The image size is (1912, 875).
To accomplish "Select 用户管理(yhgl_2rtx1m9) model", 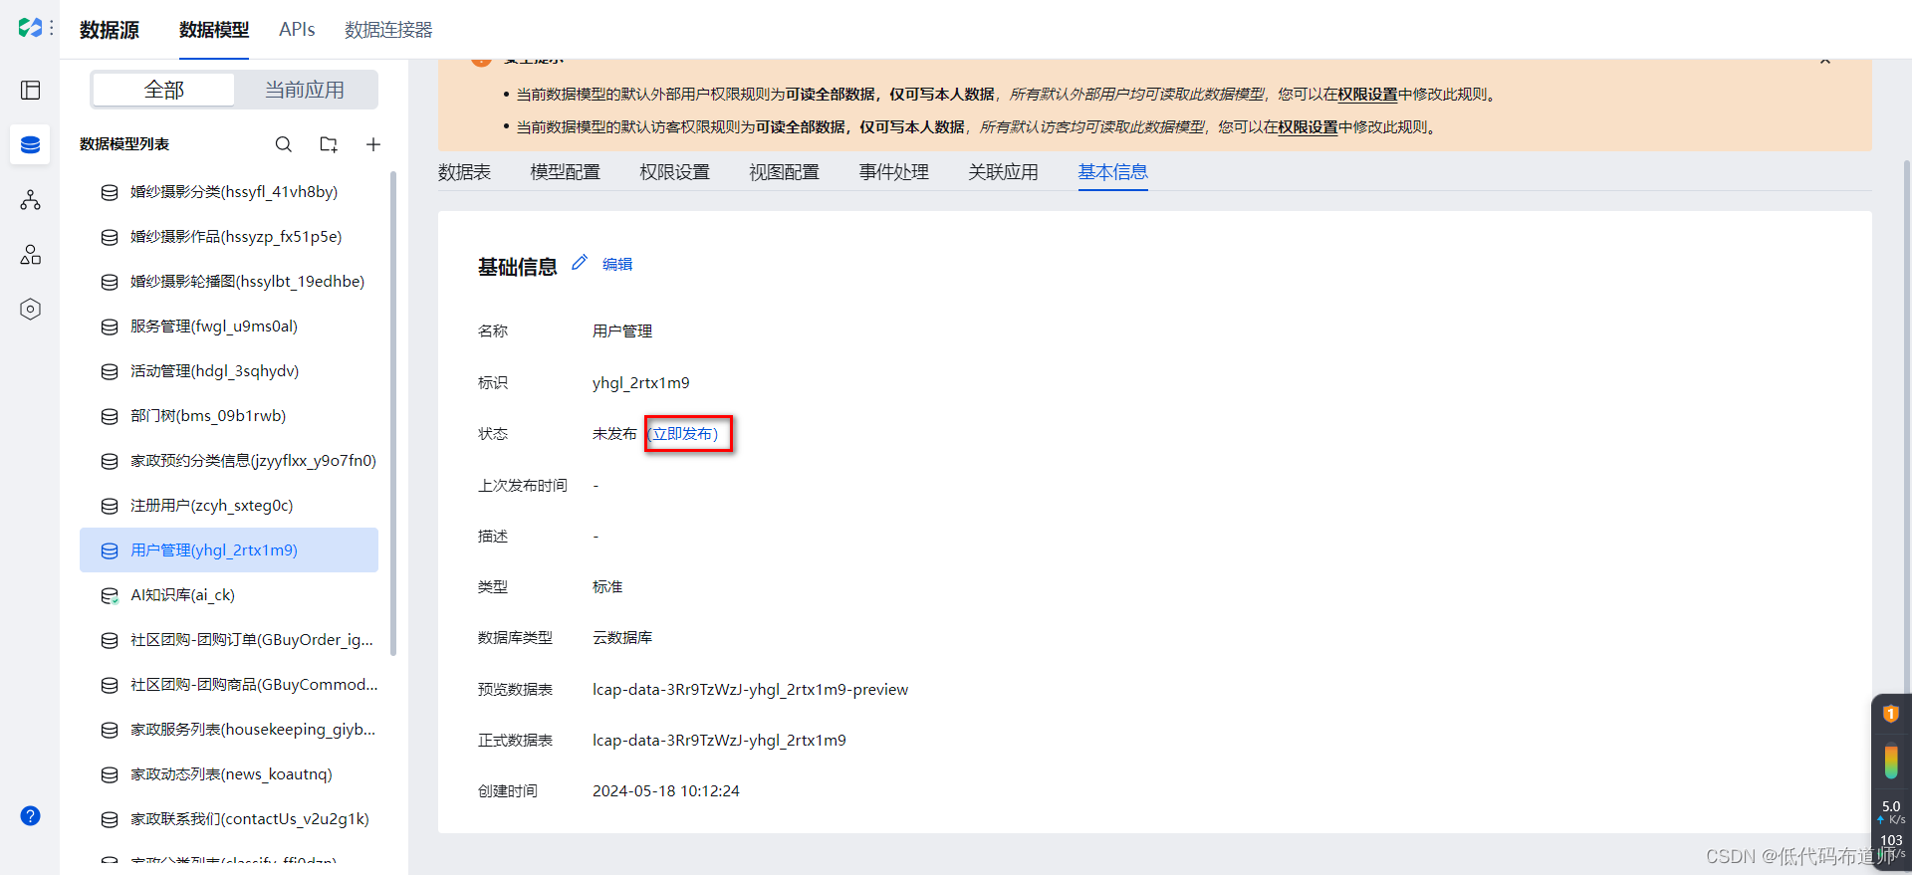I will 229,550.
